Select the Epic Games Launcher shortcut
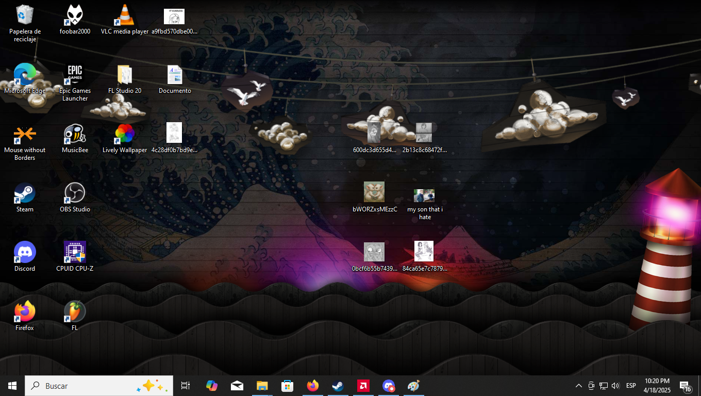 pyautogui.click(x=75, y=82)
